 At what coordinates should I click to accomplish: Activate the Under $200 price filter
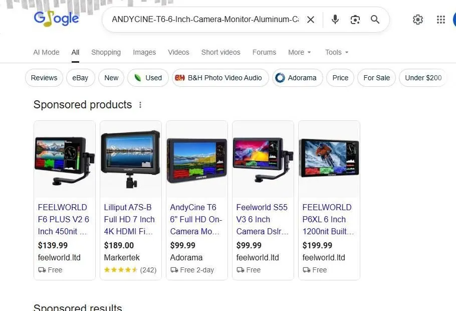click(x=423, y=78)
